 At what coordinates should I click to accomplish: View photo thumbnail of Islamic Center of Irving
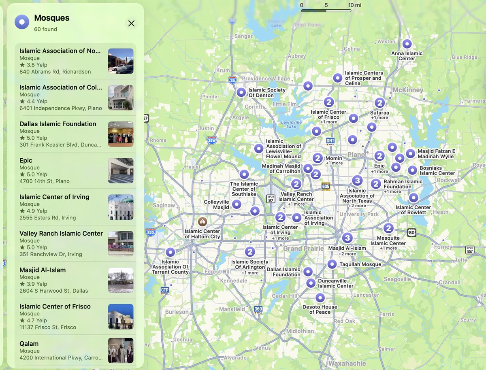(x=121, y=207)
